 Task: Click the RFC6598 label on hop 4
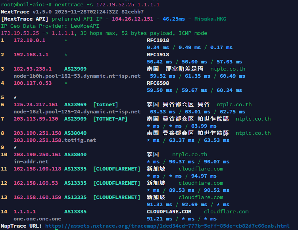(158, 83)
